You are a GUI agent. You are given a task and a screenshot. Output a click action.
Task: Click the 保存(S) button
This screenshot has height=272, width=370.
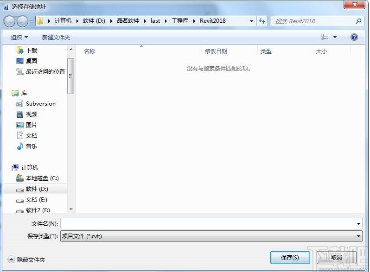click(290, 257)
